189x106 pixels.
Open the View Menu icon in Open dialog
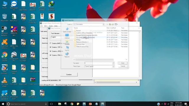pos(116,24)
